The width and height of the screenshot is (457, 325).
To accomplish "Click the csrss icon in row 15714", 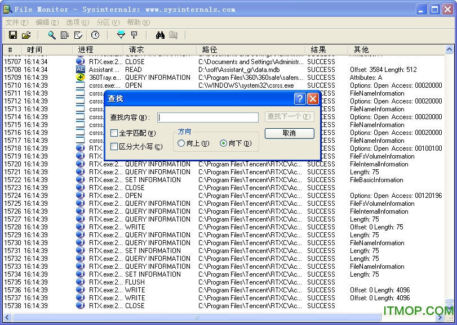I will [x=81, y=116].
